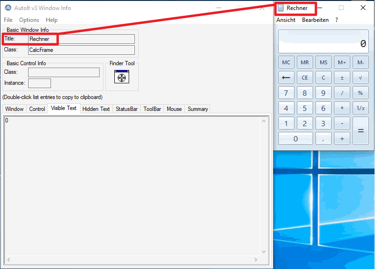Image resolution: width=375 pixels, height=269 pixels.
Task: Click the plus key in Rechner
Action: (x=342, y=139)
